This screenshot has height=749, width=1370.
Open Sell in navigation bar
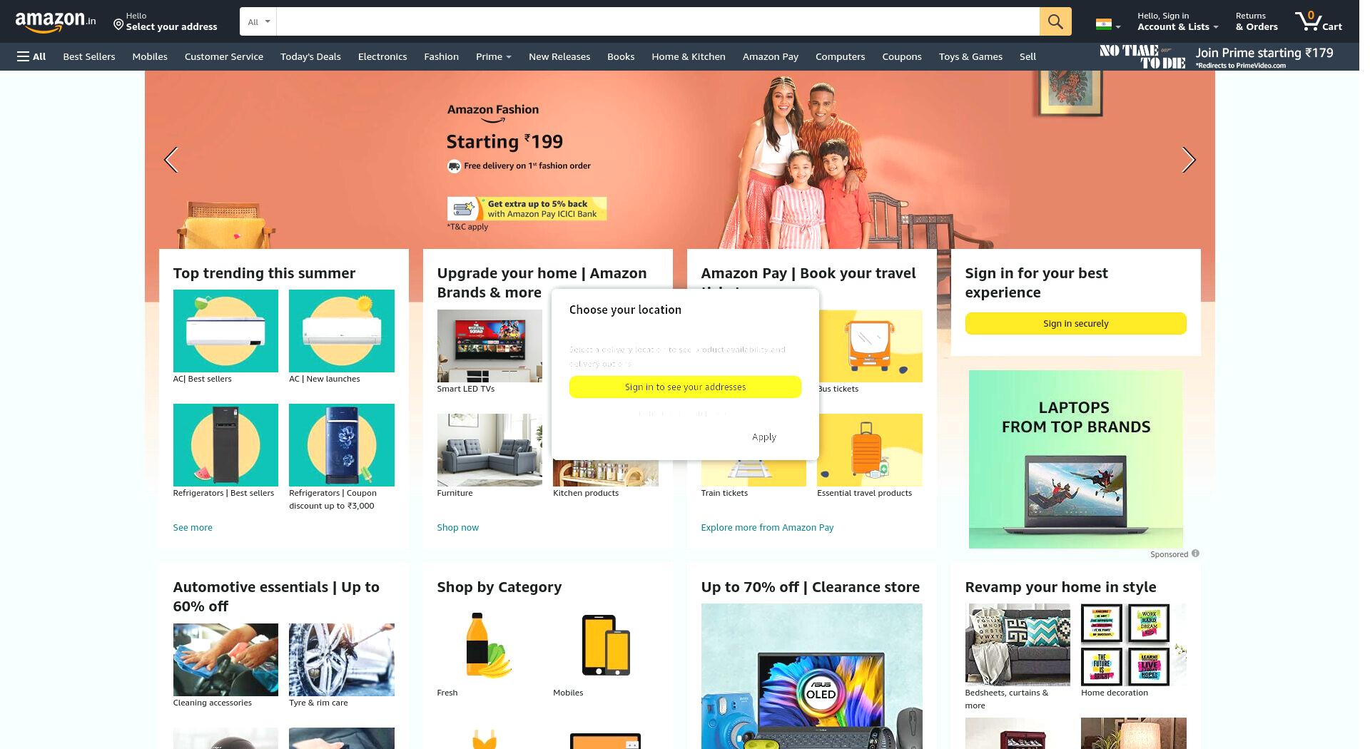1027,56
